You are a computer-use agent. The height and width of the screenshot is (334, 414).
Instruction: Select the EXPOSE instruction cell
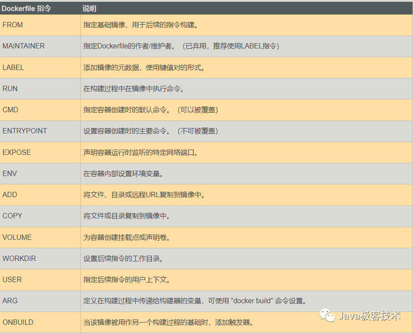pyautogui.click(x=40, y=152)
